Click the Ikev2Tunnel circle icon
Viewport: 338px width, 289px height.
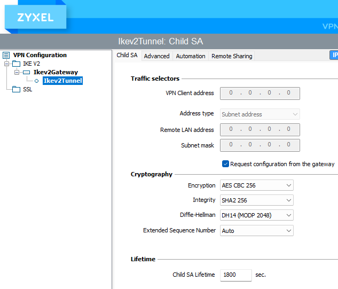37,81
